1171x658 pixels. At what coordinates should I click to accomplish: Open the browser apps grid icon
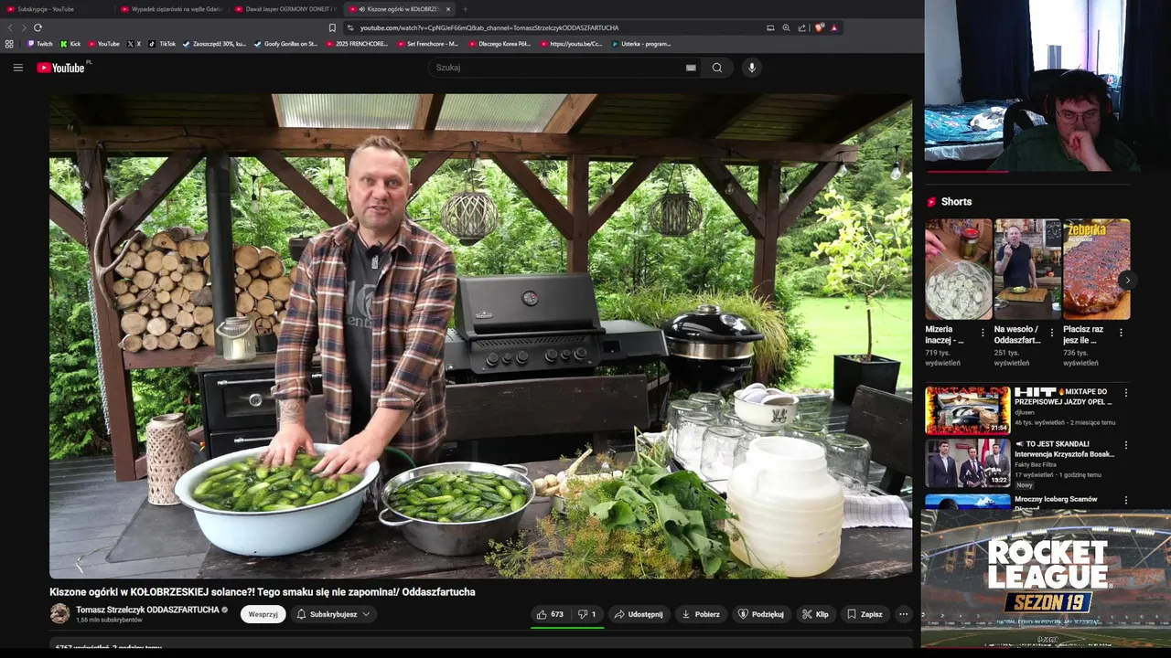(9, 44)
